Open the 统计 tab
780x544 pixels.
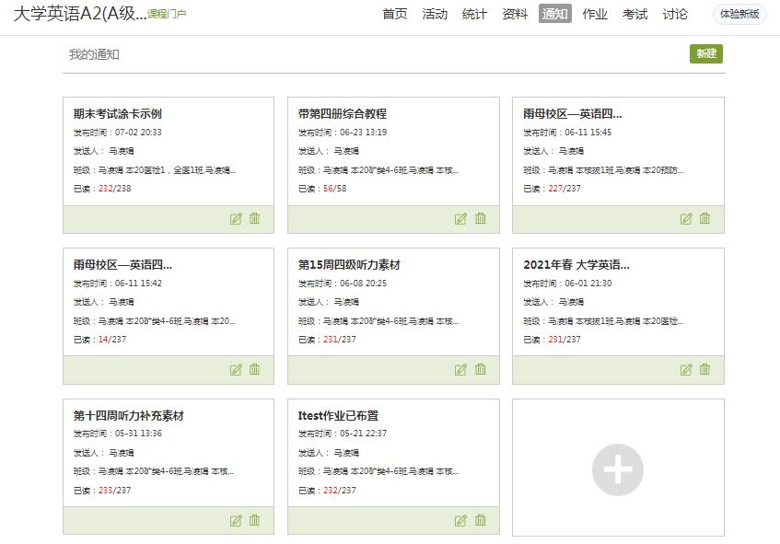point(474,14)
